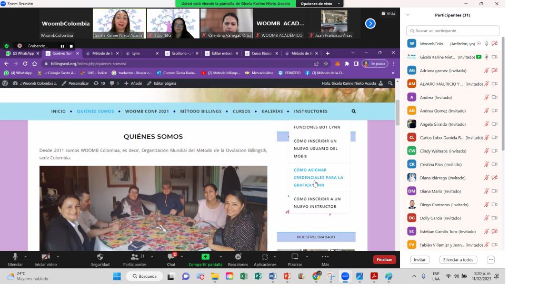Expand audio options arrow beside Silenciar

tap(25, 257)
